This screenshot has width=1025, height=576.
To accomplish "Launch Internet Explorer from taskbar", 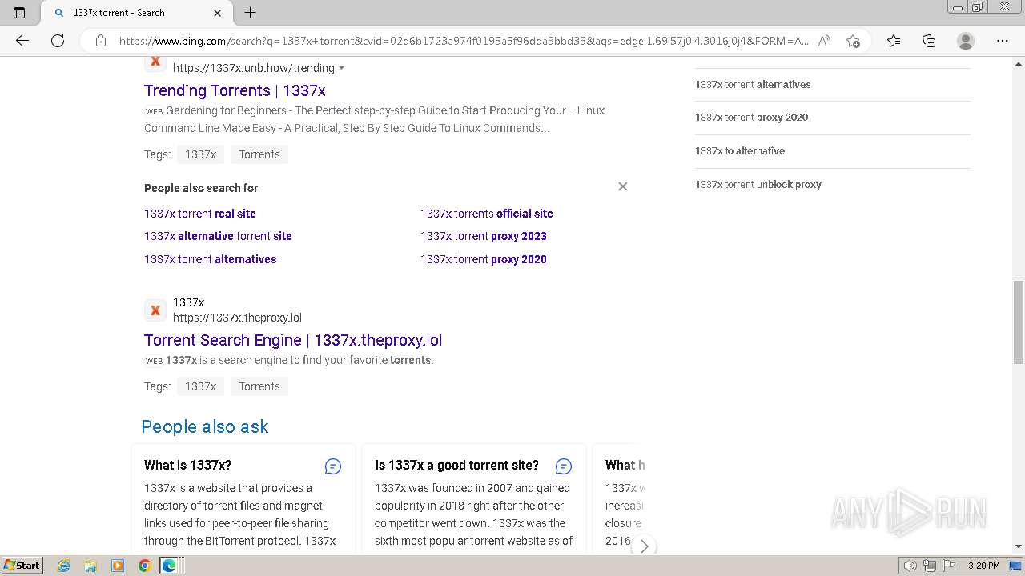I will (x=64, y=566).
